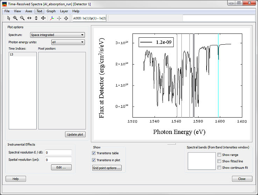Click the circular target crosshair icon

[x=66, y=18]
